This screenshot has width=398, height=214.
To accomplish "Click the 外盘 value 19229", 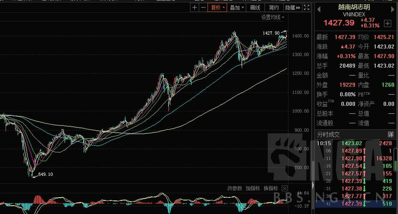I will [x=347, y=85].
